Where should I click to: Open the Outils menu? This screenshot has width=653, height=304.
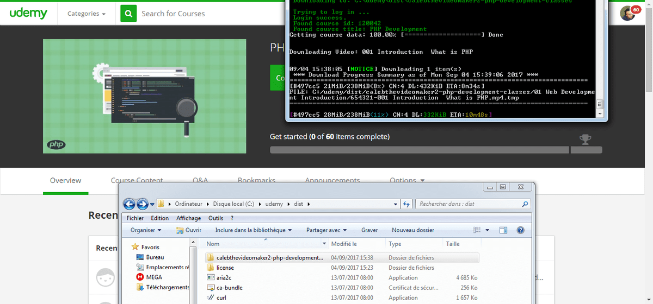(216, 218)
